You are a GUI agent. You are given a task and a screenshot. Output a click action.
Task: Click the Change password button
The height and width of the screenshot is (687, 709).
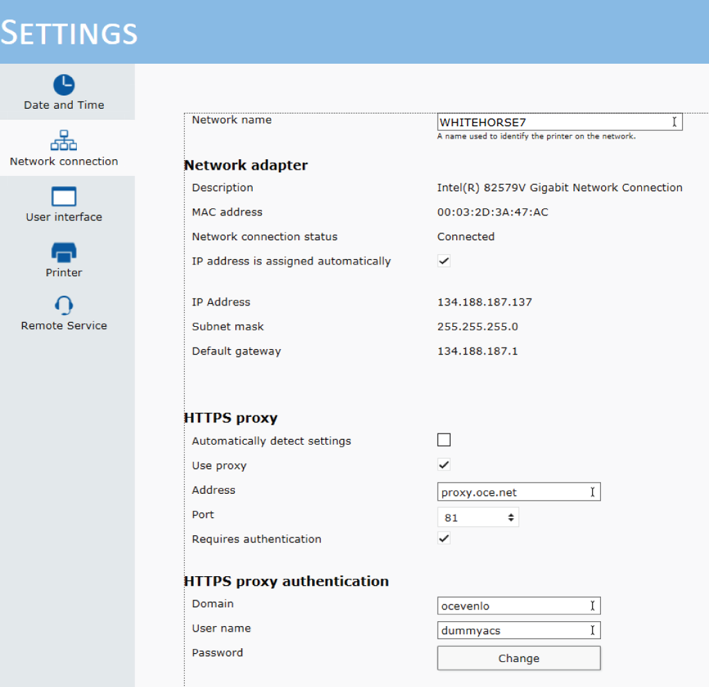click(519, 659)
